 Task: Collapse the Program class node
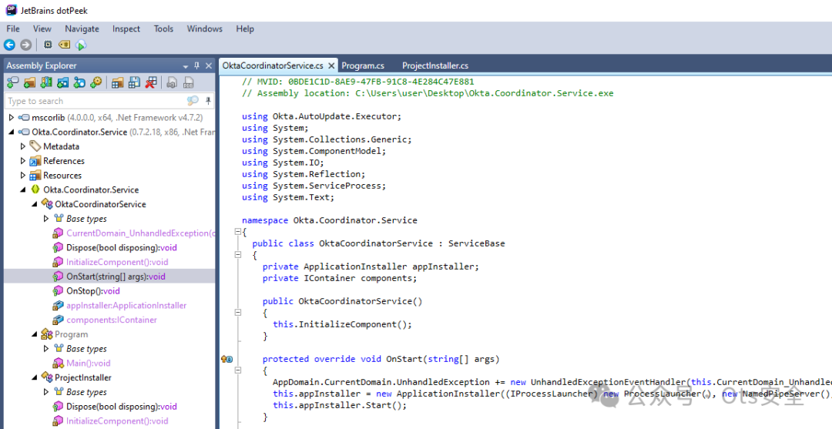coord(35,334)
